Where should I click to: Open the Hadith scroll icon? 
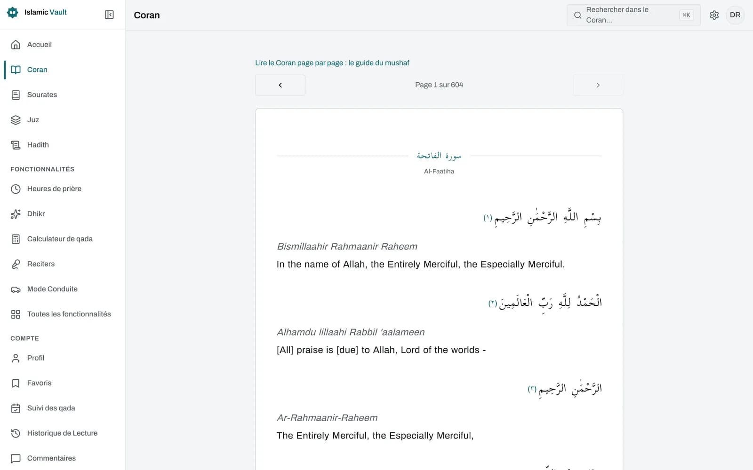click(x=16, y=145)
